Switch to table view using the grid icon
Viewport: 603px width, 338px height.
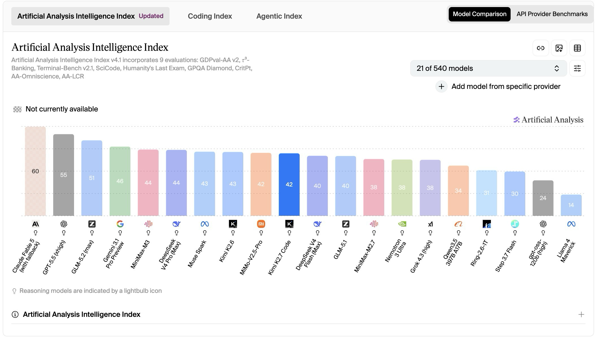coord(577,48)
